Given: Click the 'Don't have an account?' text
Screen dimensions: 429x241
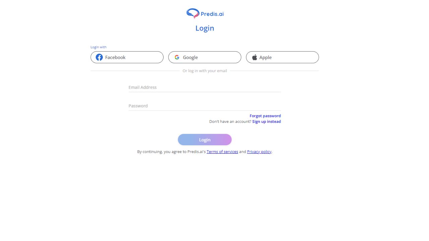Looking at the screenshot, I should 230,122.
